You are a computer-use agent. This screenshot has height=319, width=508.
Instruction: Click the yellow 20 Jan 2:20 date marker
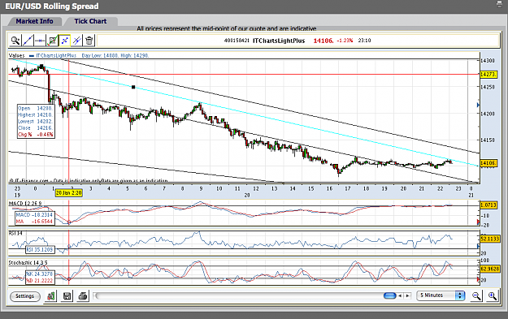click(69, 193)
